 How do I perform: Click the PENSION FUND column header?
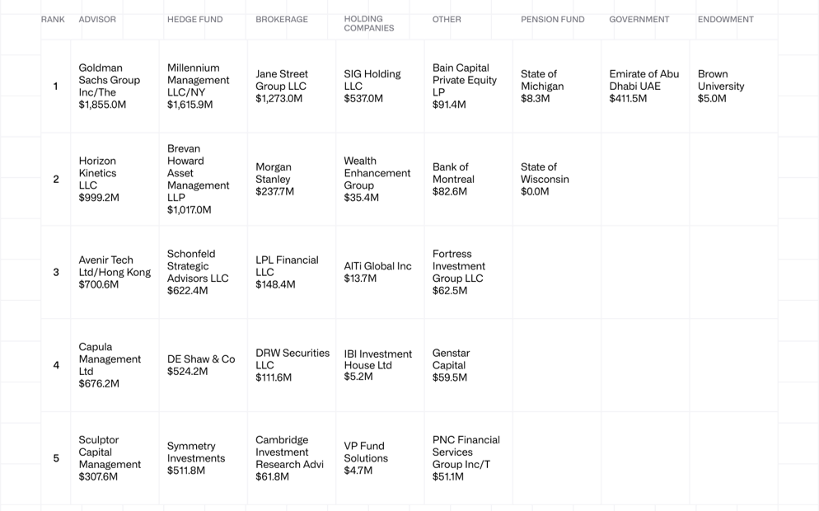coord(552,20)
